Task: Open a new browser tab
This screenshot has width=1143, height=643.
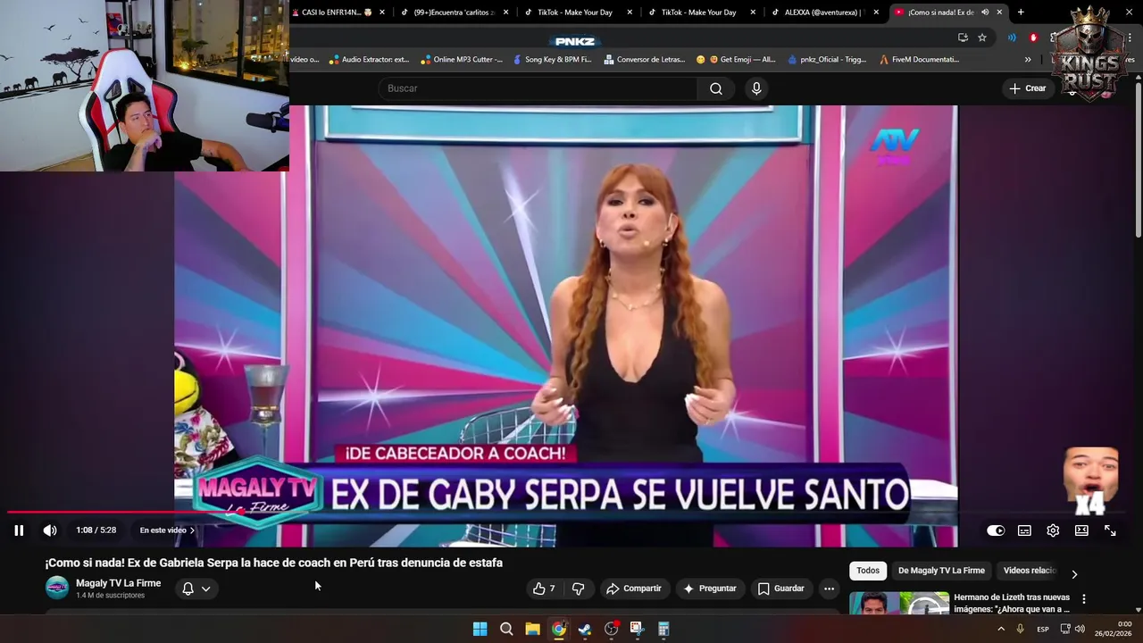Action: (1021, 13)
